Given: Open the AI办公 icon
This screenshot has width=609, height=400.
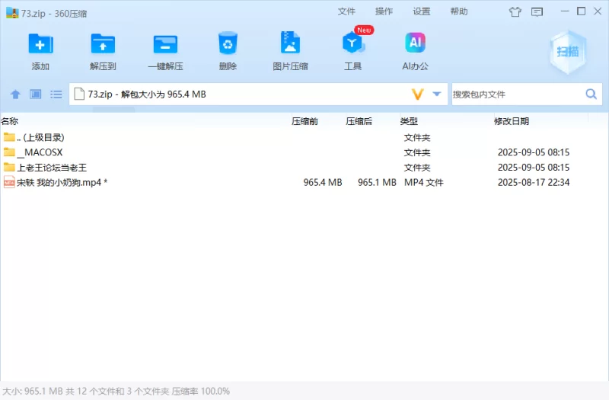Looking at the screenshot, I should 415,43.
